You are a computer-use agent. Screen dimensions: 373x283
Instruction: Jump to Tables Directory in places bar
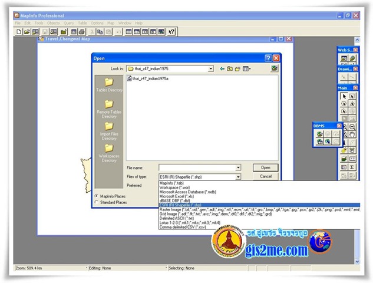tap(109, 85)
